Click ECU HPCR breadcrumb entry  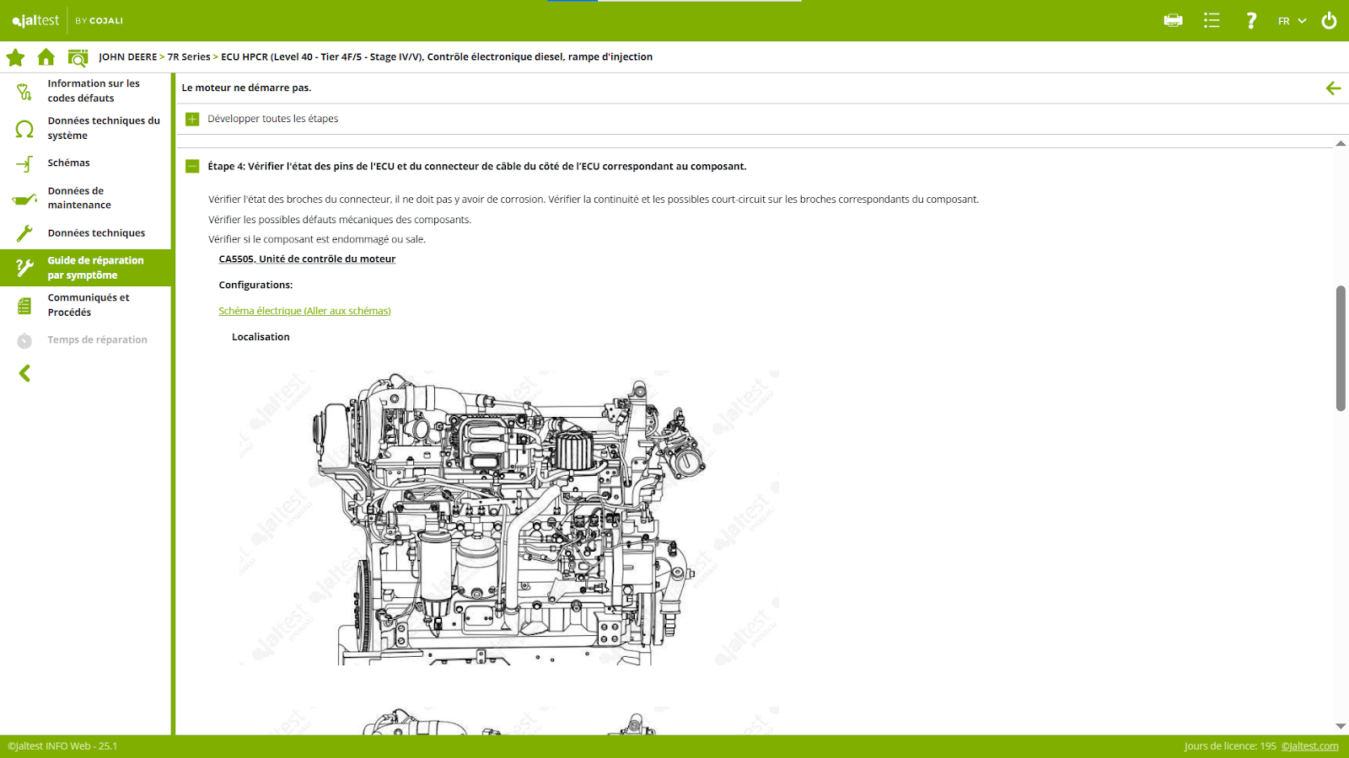(437, 57)
